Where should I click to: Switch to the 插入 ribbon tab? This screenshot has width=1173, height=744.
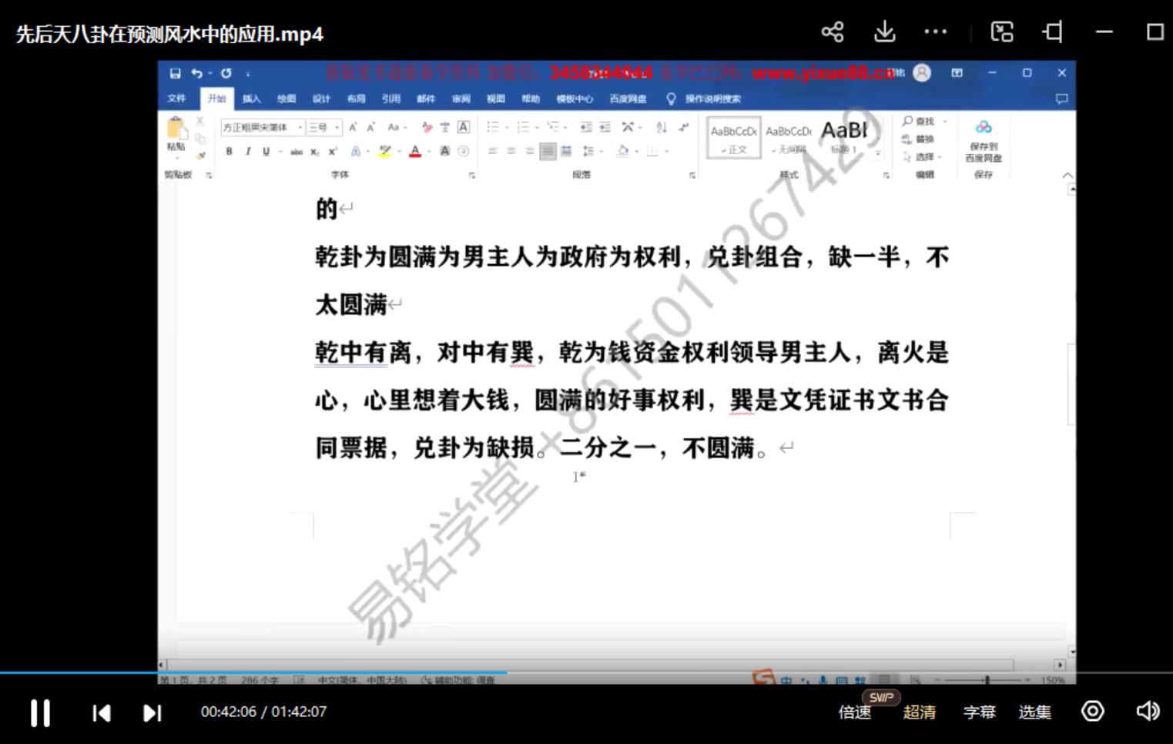tap(252, 99)
